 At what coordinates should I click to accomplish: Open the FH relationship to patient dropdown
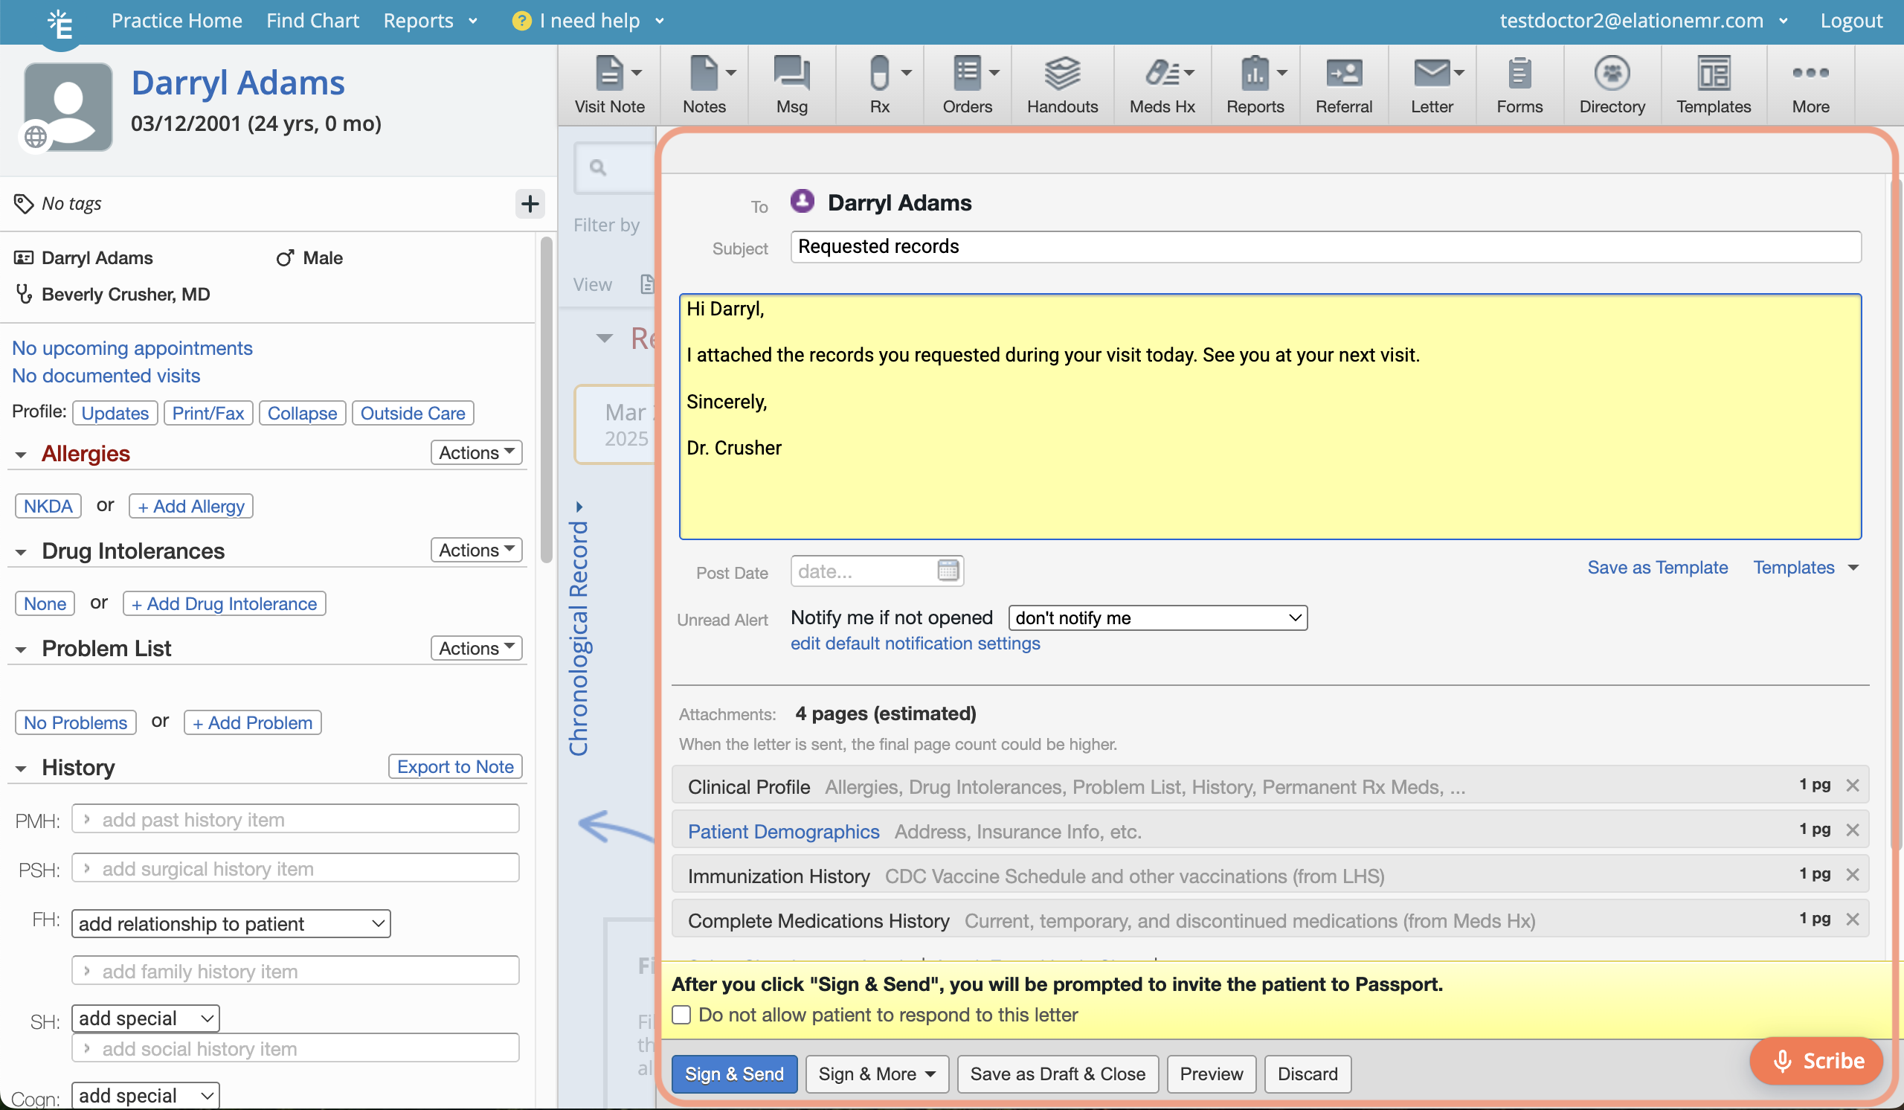click(x=231, y=923)
